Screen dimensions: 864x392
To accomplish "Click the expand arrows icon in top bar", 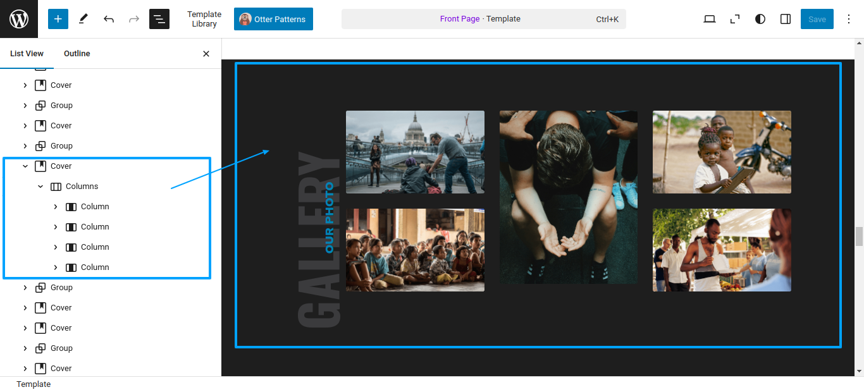I will pyautogui.click(x=735, y=19).
